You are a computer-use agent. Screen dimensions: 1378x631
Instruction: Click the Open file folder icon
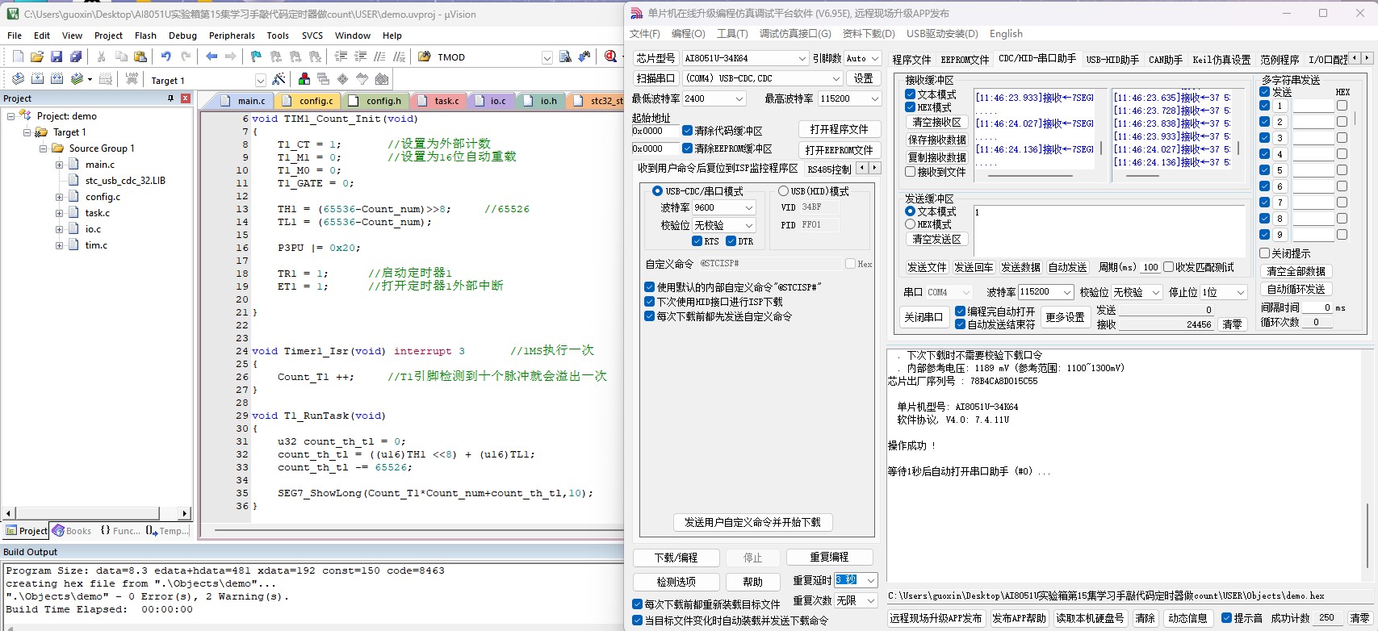pos(37,56)
